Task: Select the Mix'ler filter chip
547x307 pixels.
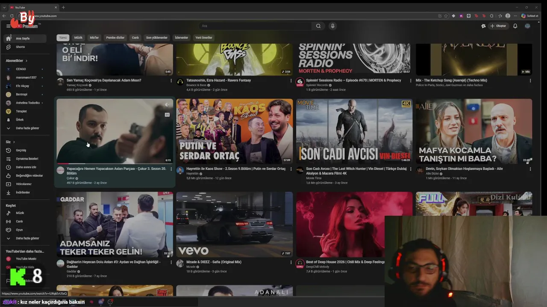Action: point(94,38)
